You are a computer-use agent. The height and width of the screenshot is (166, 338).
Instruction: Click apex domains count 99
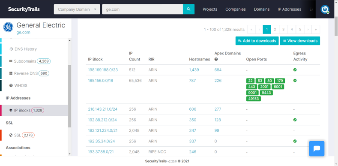217,130
